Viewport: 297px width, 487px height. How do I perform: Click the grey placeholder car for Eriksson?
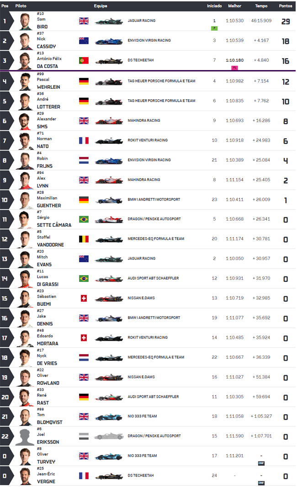[x=109, y=436]
